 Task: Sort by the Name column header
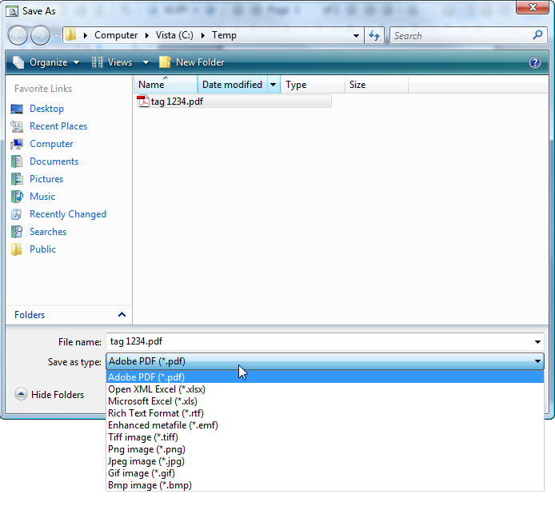tap(166, 85)
